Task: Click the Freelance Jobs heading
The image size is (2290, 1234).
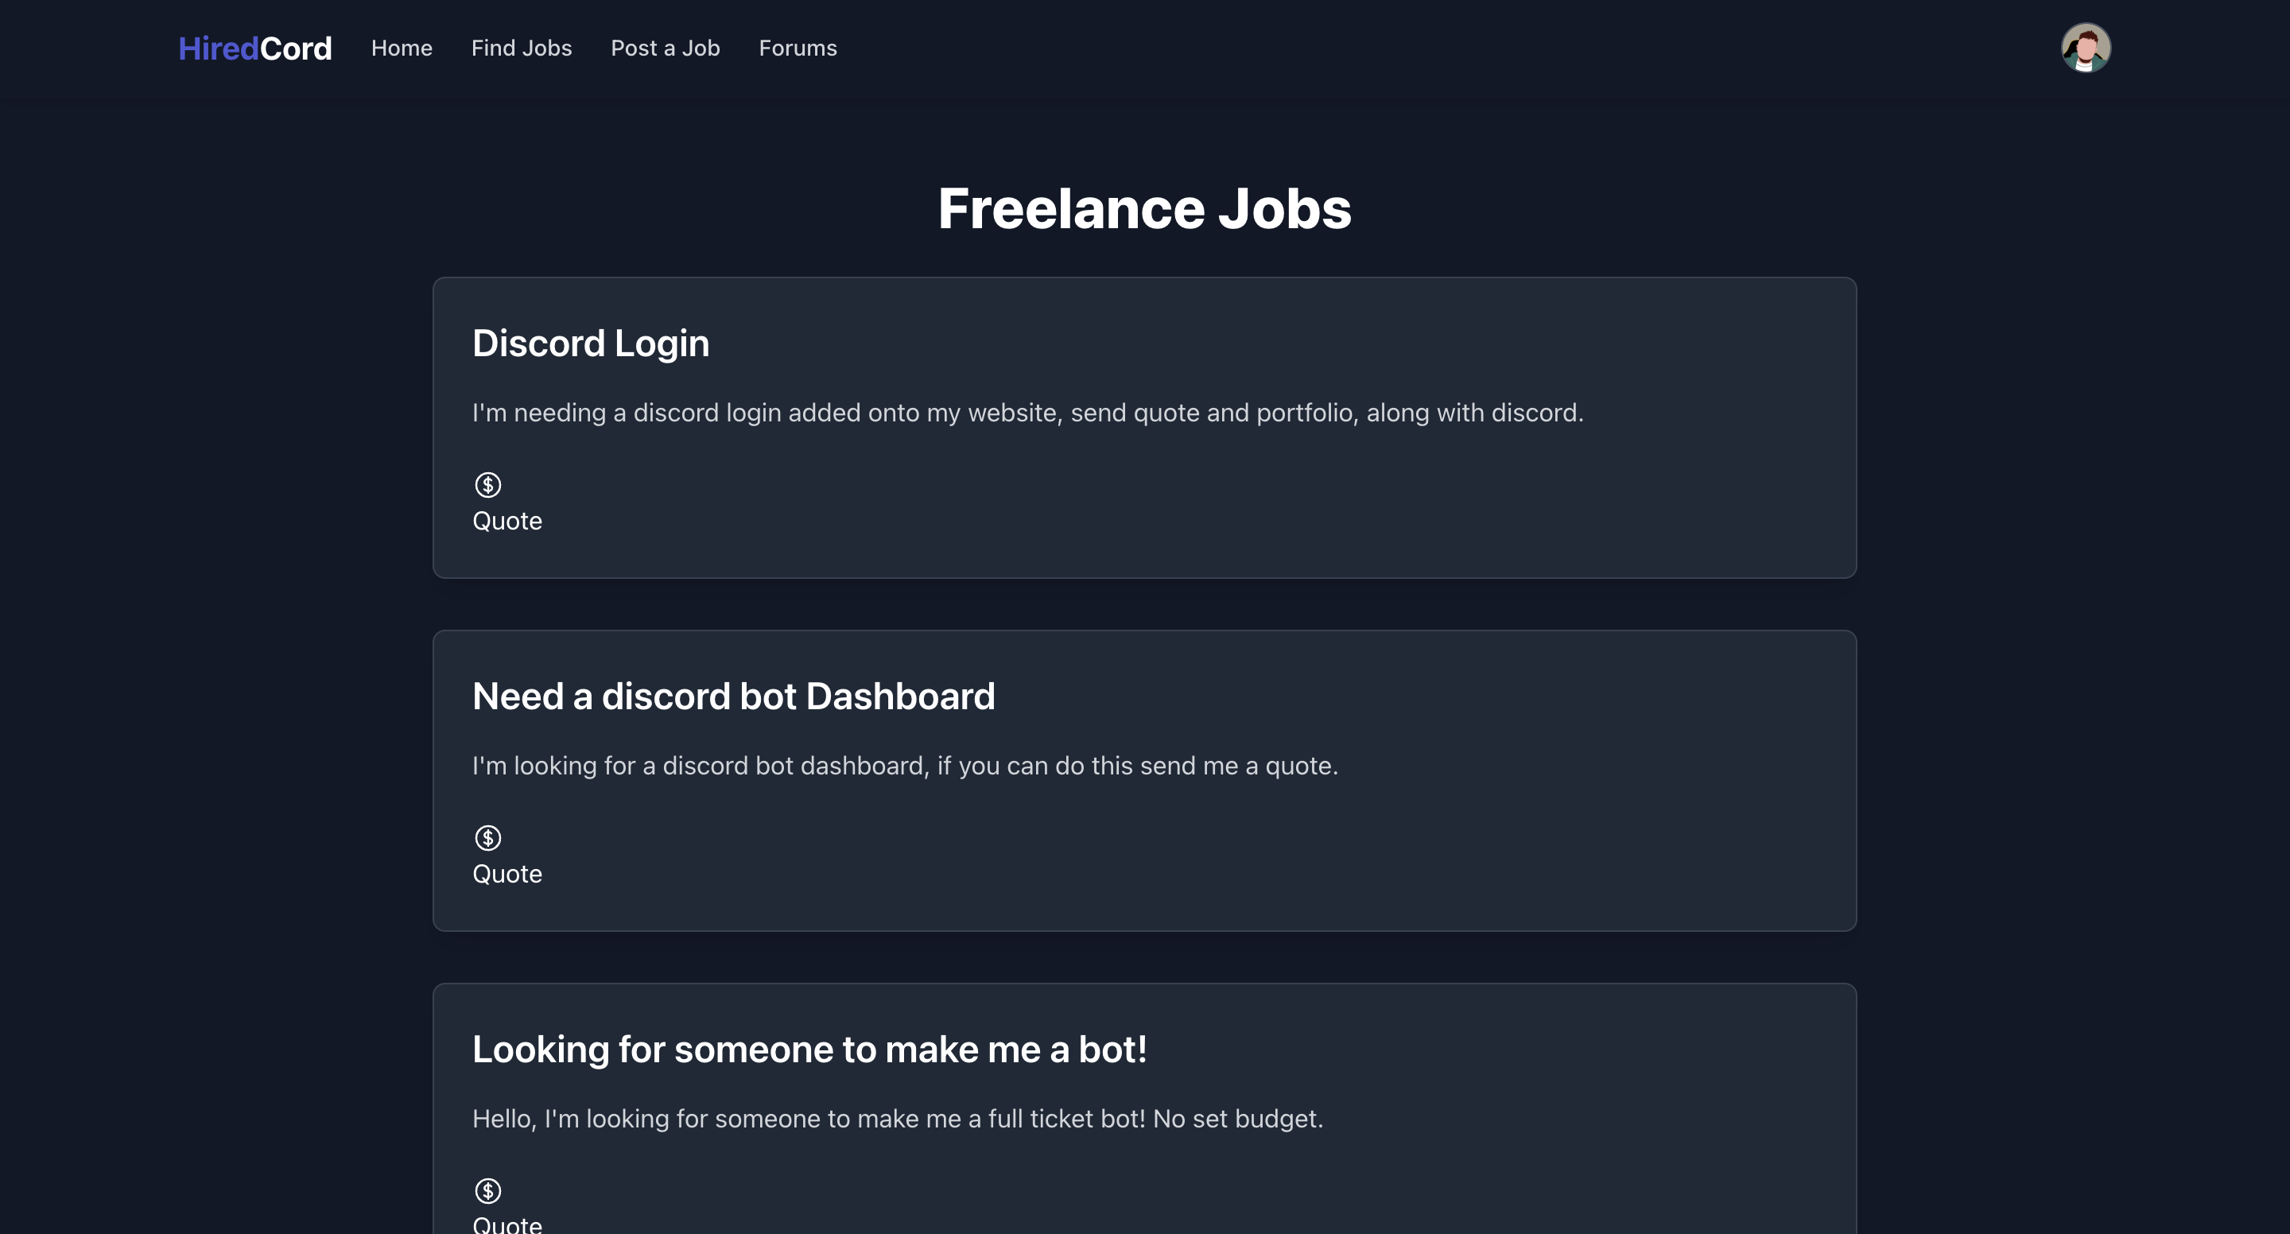Action: [x=1144, y=209]
